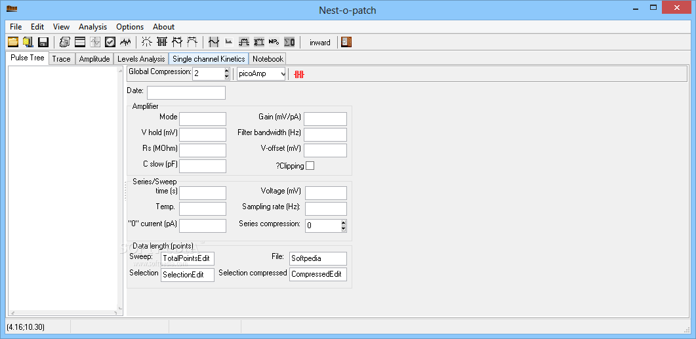
Task: Click the red comb icon beside picoAmp
Action: point(299,74)
